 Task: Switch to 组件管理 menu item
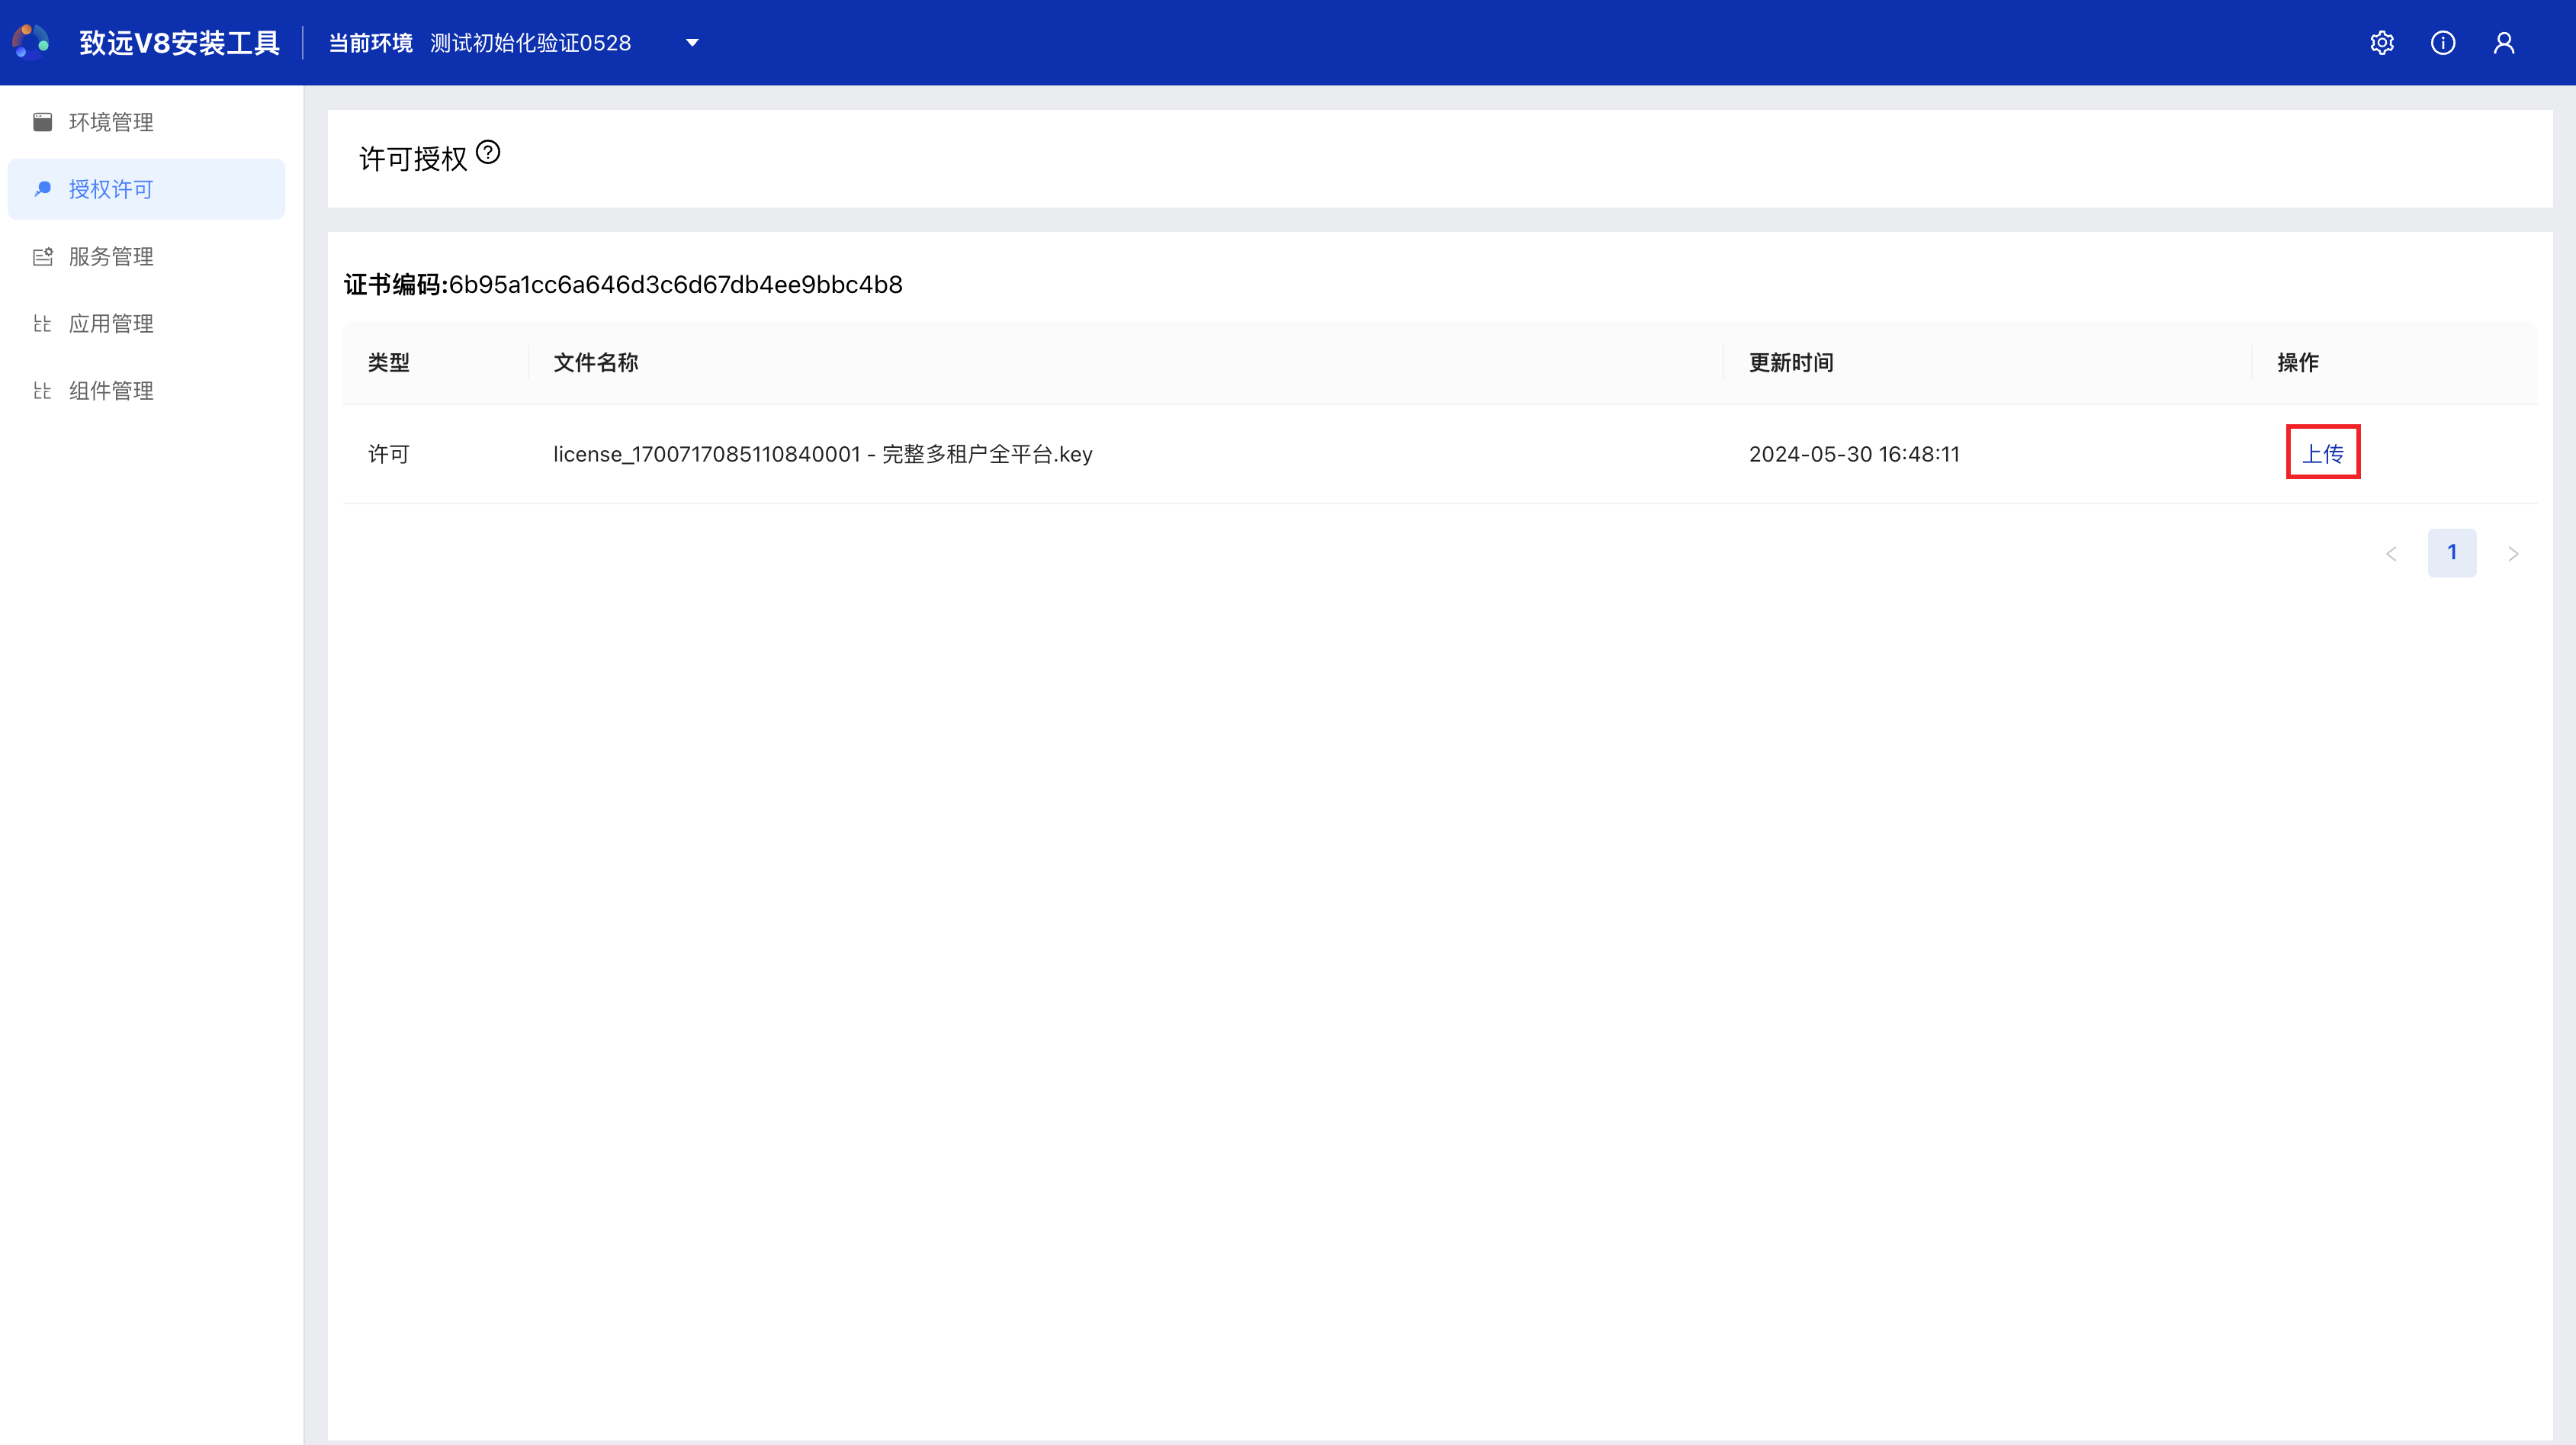(x=146, y=391)
